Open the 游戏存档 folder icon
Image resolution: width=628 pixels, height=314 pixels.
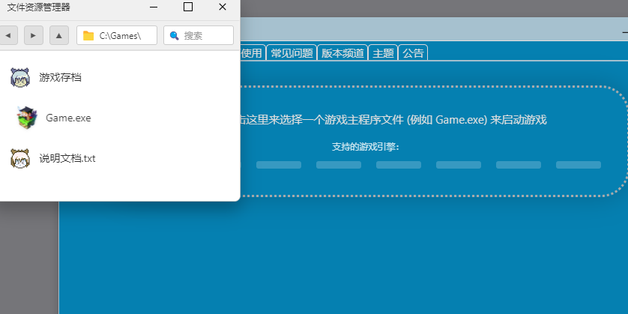pos(19,77)
